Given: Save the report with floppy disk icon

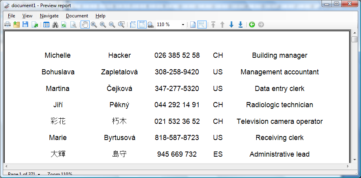Looking at the screenshot, I should (x=25, y=25).
